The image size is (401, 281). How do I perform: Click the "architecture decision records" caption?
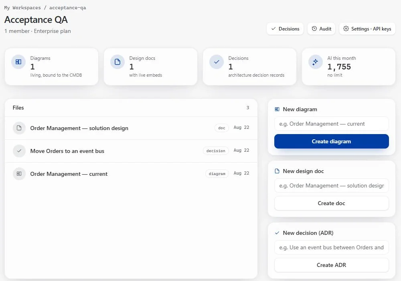click(x=256, y=75)
